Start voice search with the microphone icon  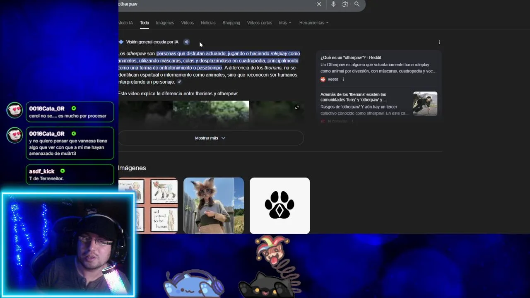[x=333, y=4]
